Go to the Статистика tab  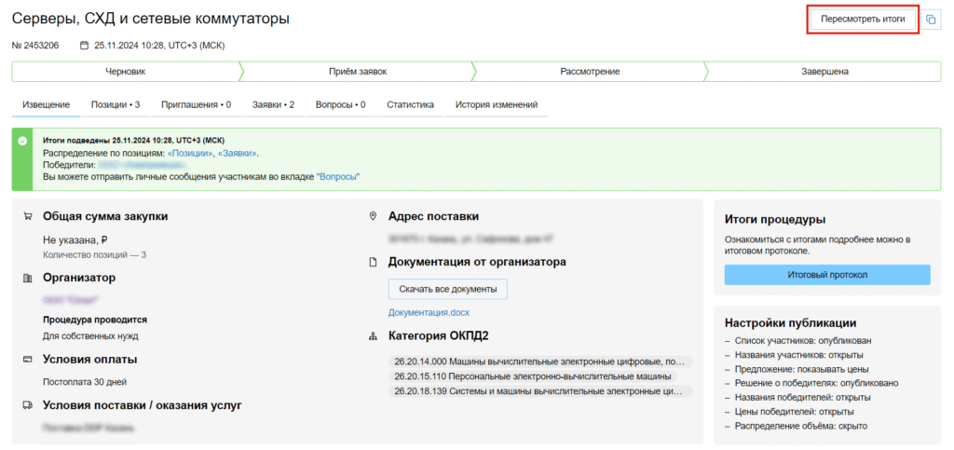410,105
